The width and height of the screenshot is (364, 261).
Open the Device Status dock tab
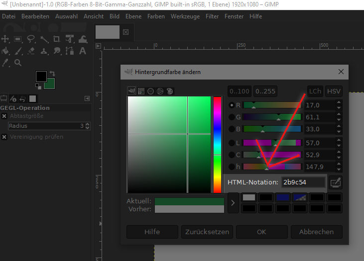click(x=13, y=99)
